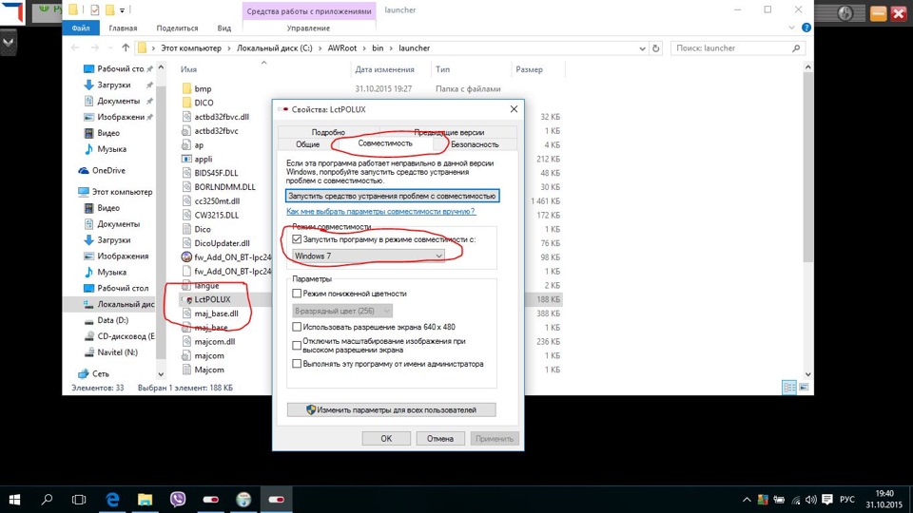Expand the address bar history dropdown
Screen dimensions: 913x513
pos(642,48)
